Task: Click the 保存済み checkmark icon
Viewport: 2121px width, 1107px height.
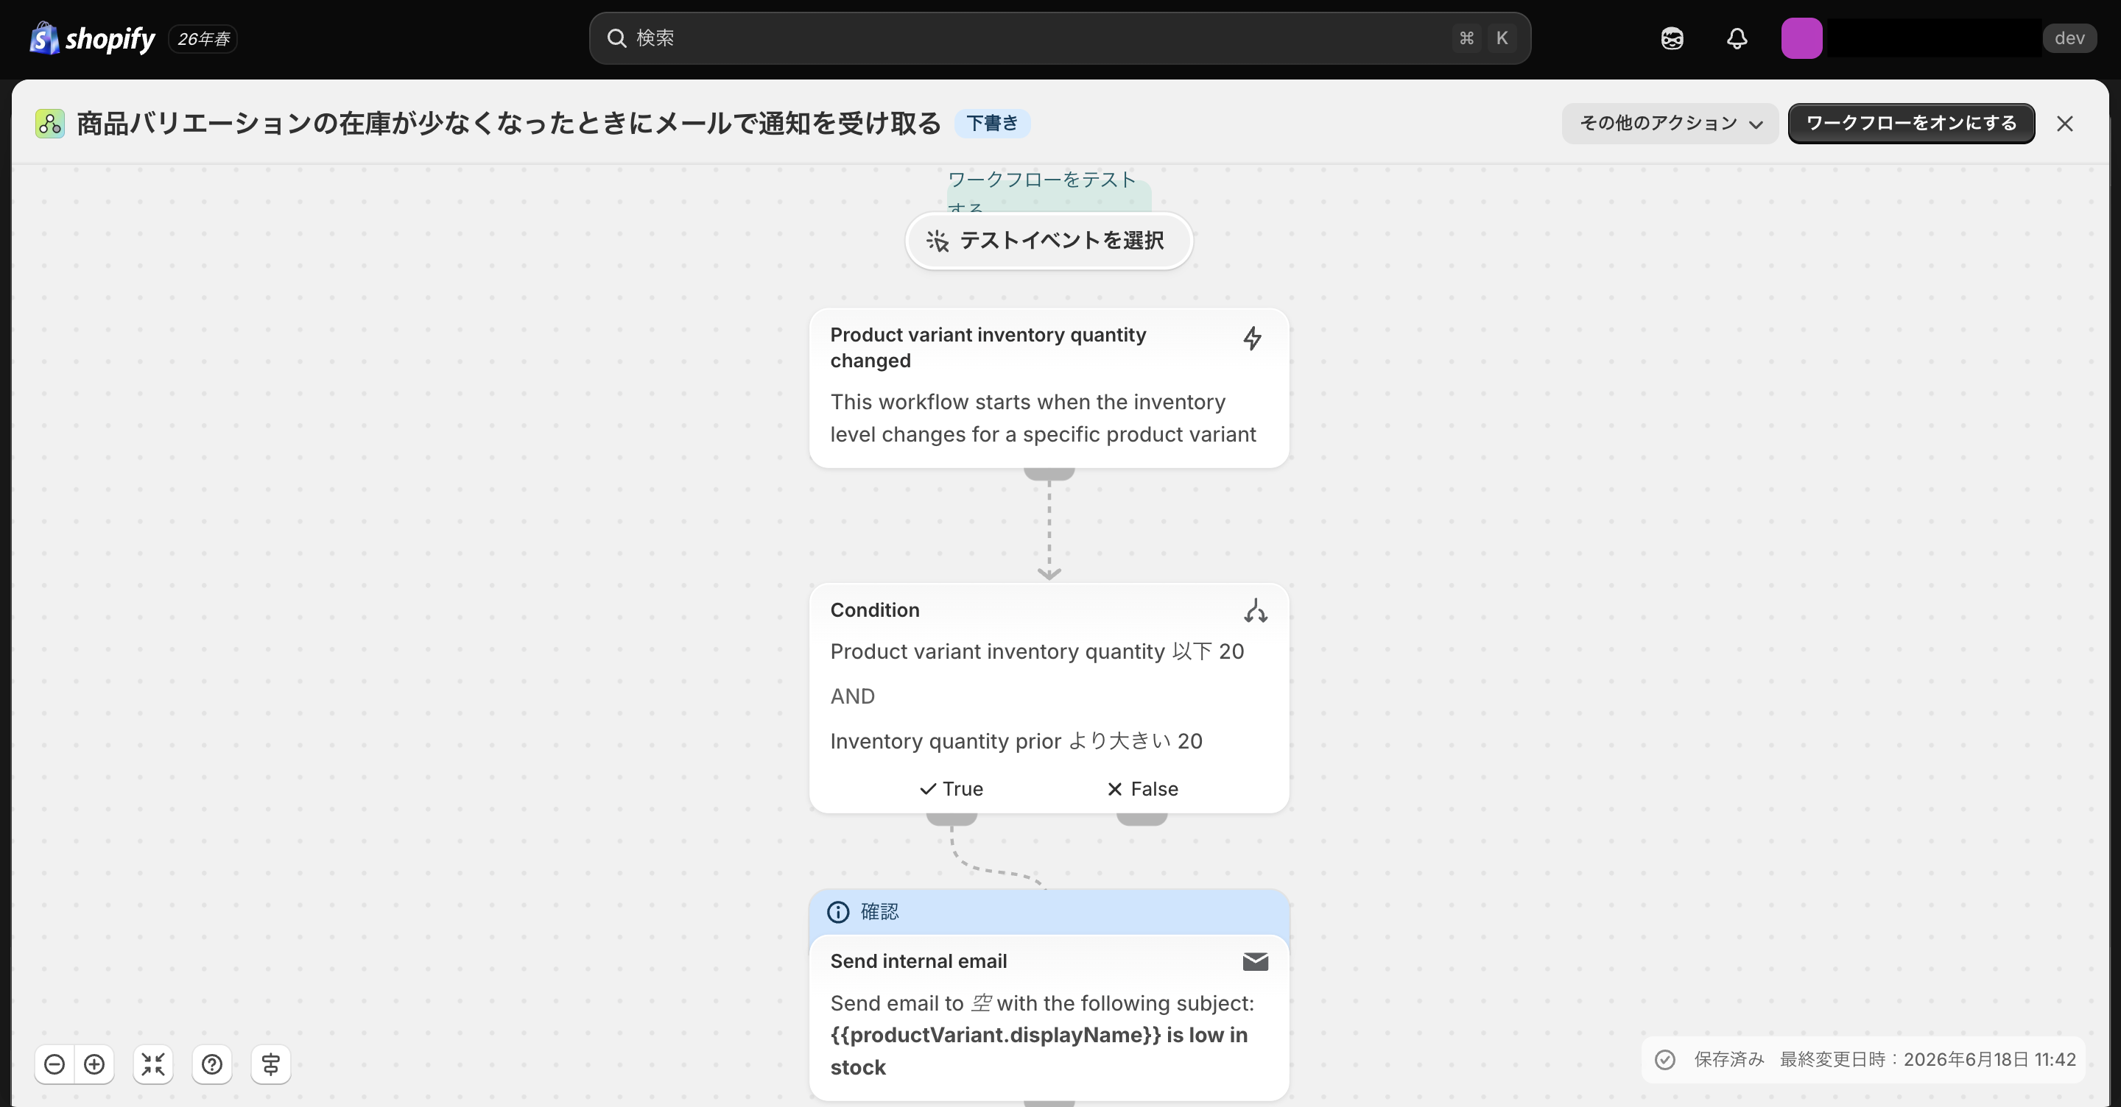Action: tap(1665, 1059)
